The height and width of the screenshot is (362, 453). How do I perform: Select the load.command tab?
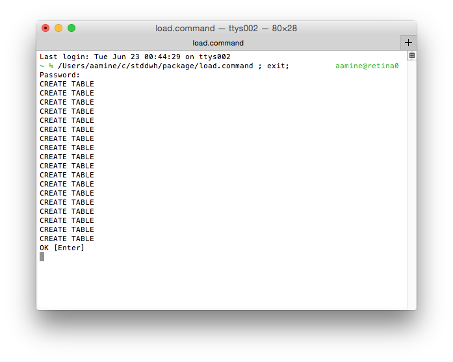[218, 43]
